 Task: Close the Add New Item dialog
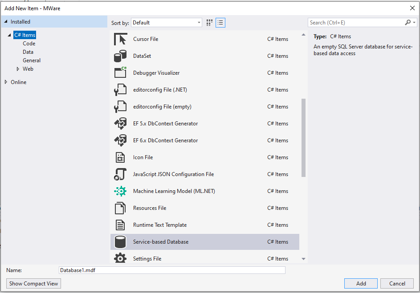[412, 8]
